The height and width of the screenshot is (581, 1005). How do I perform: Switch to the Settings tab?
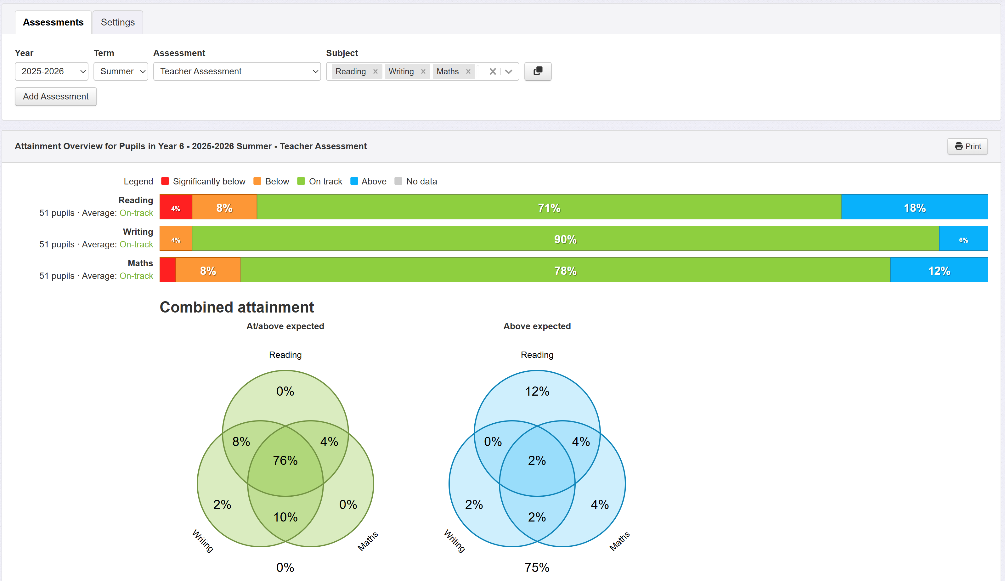[118, 22]
